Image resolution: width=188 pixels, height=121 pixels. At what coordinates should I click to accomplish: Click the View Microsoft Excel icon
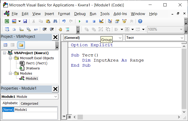[7, 21]
